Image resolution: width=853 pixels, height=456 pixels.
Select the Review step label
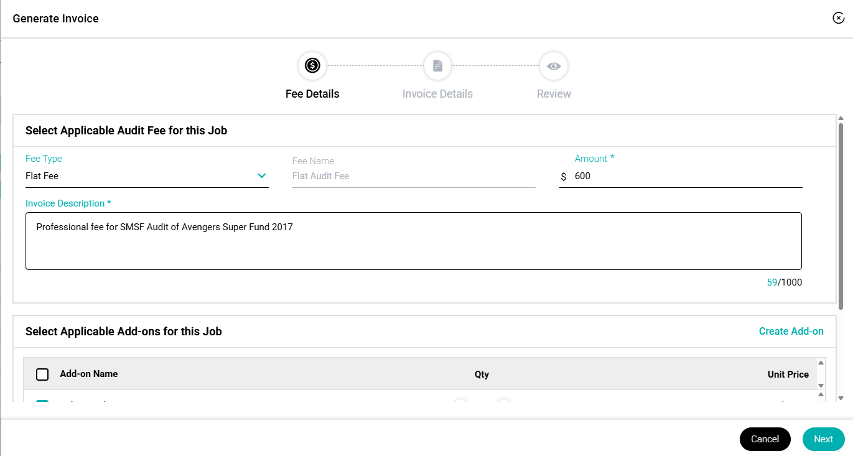(x=554, y=94)
